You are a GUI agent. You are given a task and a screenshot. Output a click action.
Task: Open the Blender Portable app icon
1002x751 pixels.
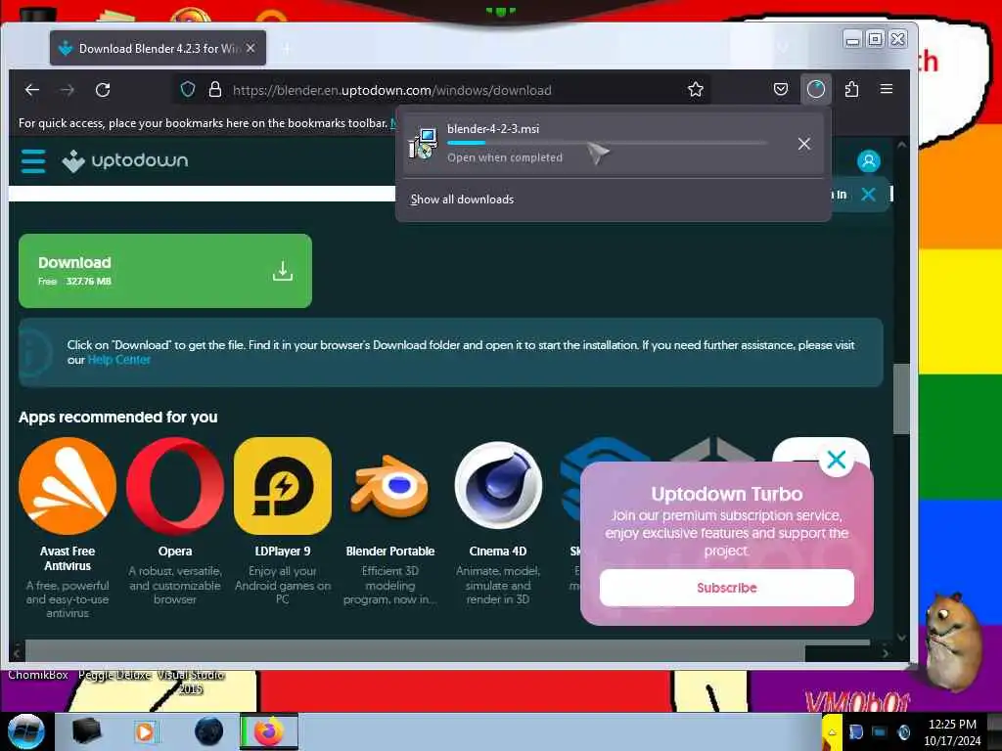389,486
